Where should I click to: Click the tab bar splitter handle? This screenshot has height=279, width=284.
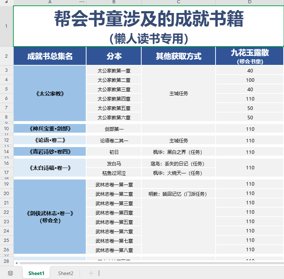tap(99, 273)
